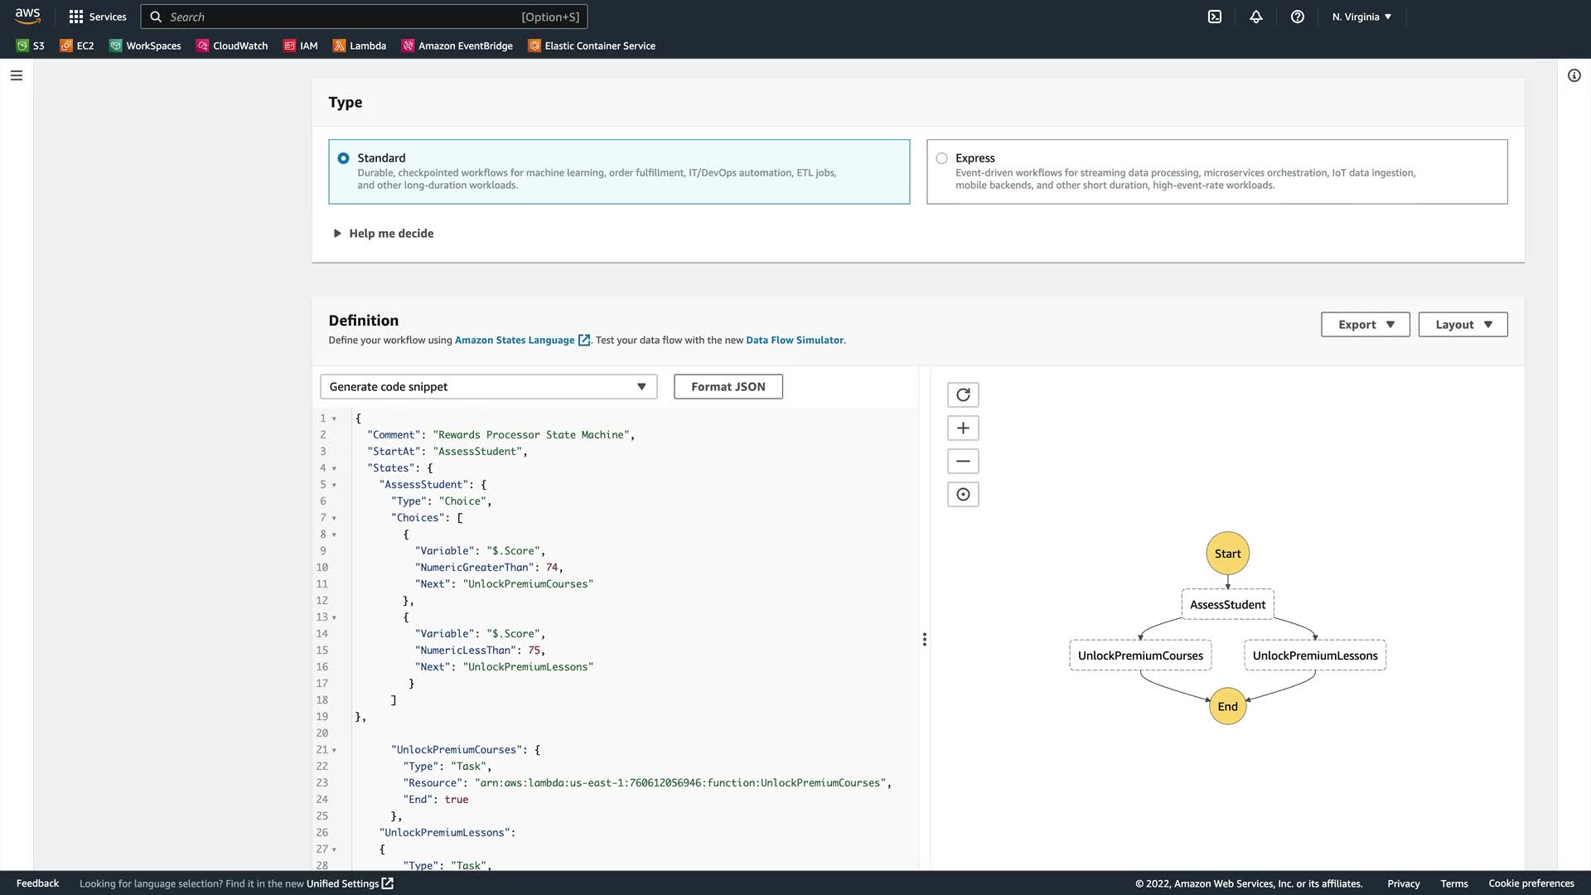Click the graph refresh icon

[x=963, y=395]
